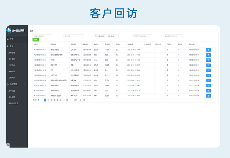The height and width of the screenshot is (158, 230).
Task: Click the calendar icon in the date range field
Action: point(96,36)
